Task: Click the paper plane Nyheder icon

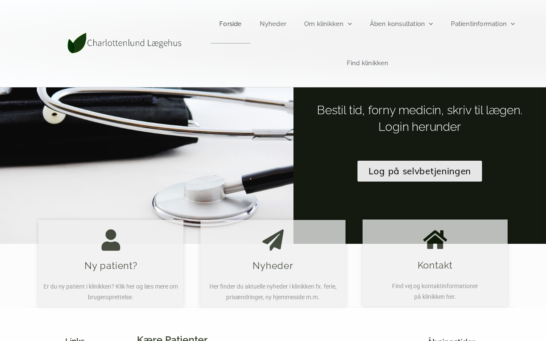Action: click(273, 240)
